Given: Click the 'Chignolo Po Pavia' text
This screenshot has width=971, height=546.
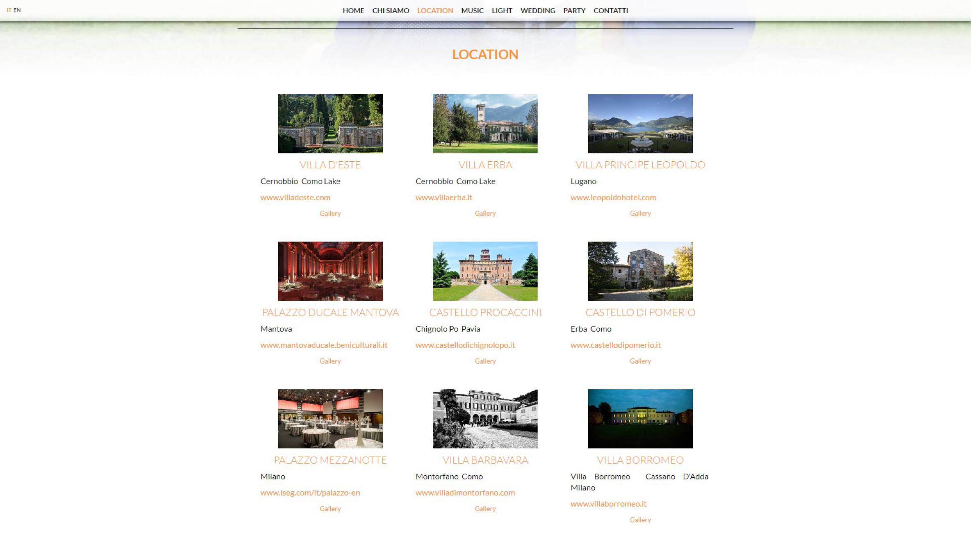Looking at the screenshot, I should click(x=448, y=329).
